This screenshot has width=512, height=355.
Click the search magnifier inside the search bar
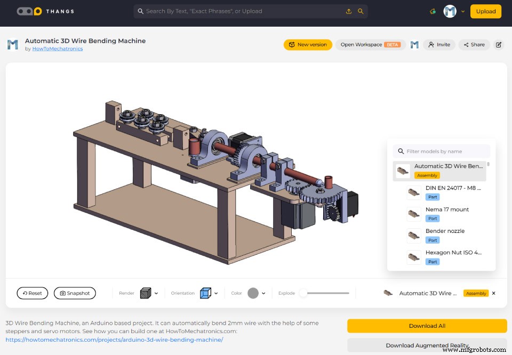coord(140,11)
